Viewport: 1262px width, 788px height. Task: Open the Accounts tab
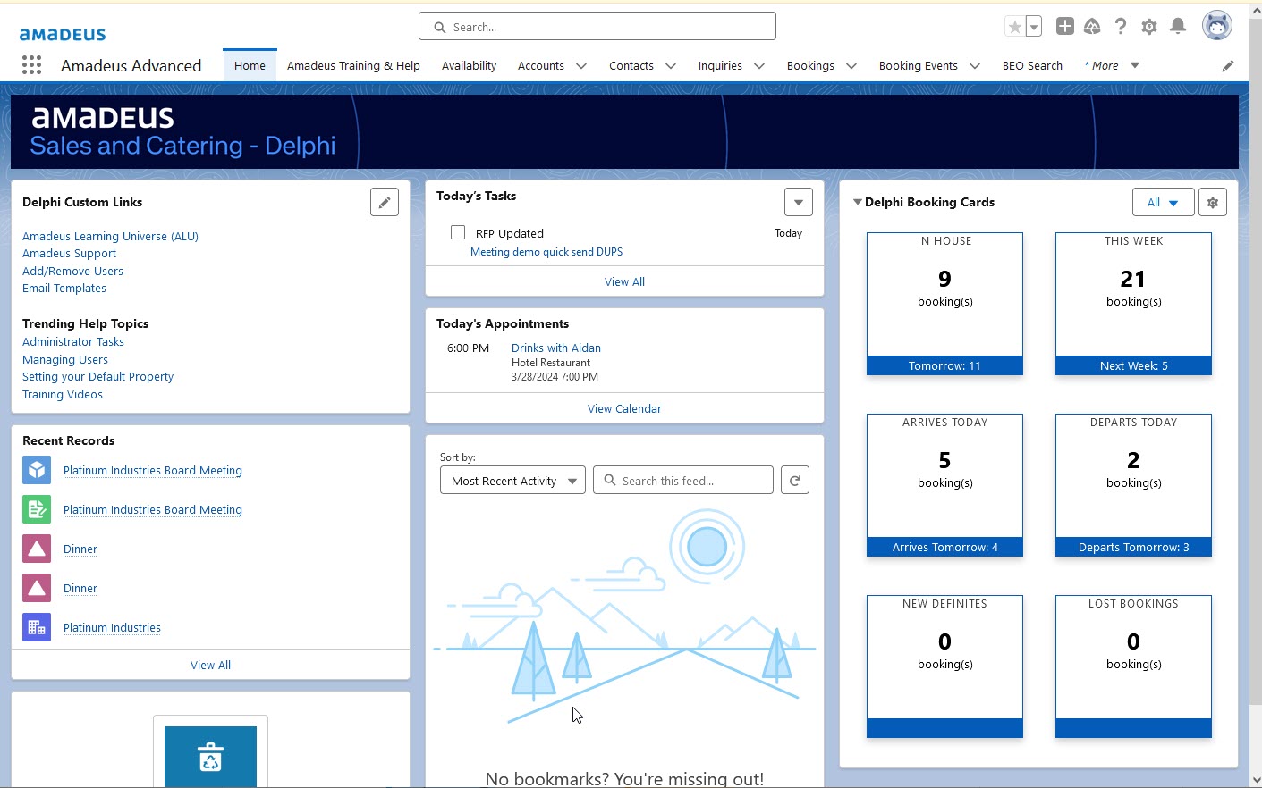(x=540, y=65)
